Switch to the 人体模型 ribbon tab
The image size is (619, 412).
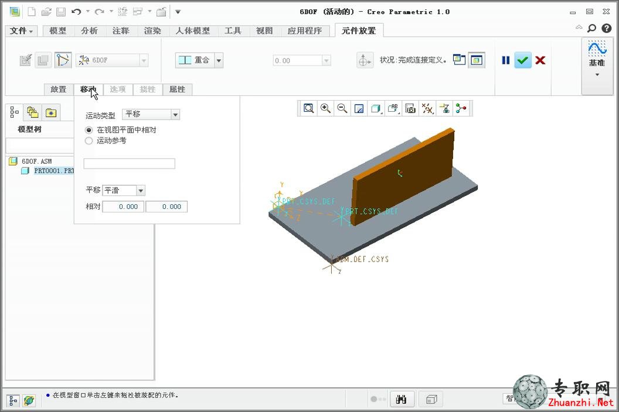[193, 31]
